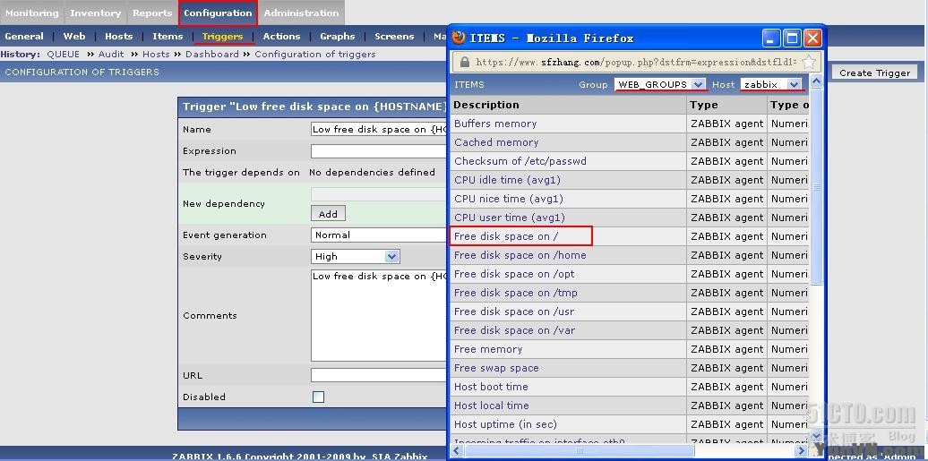Select item Cached memory

[x=496, y=142]
